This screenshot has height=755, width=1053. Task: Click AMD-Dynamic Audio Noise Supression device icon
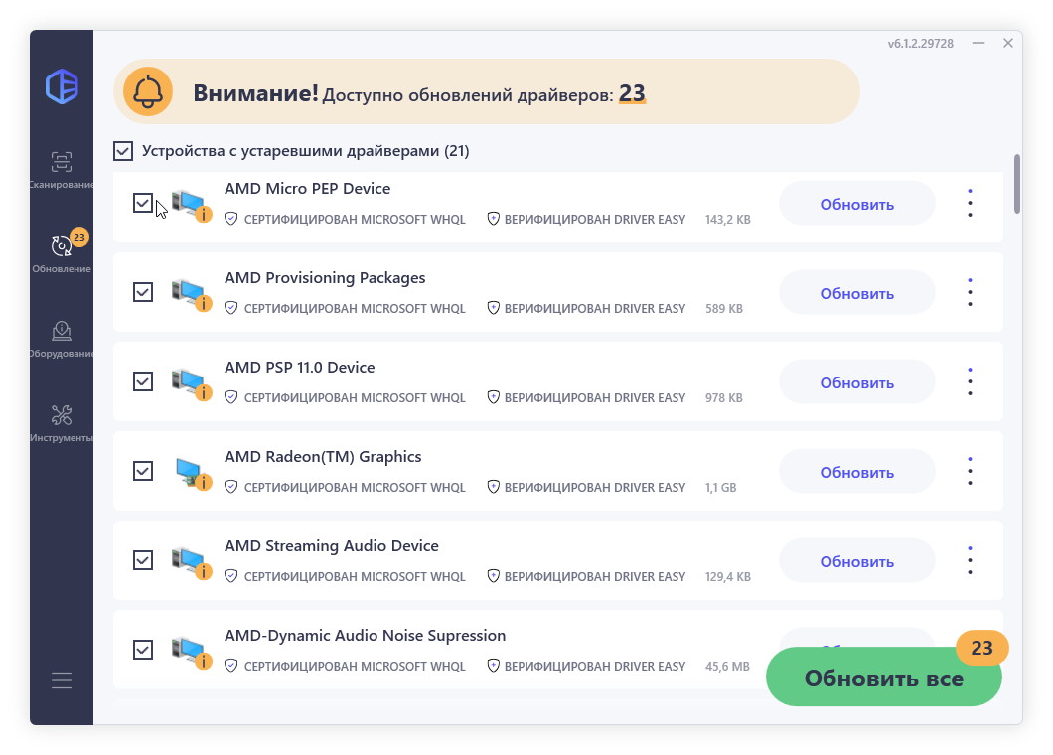(192, 652)
